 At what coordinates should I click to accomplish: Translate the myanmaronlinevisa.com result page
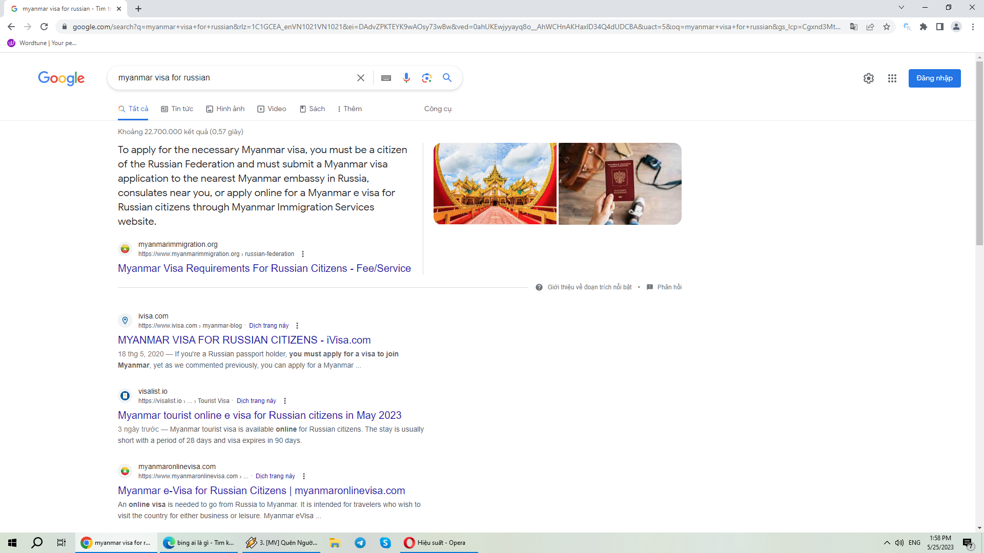click(x=275, y=476)
